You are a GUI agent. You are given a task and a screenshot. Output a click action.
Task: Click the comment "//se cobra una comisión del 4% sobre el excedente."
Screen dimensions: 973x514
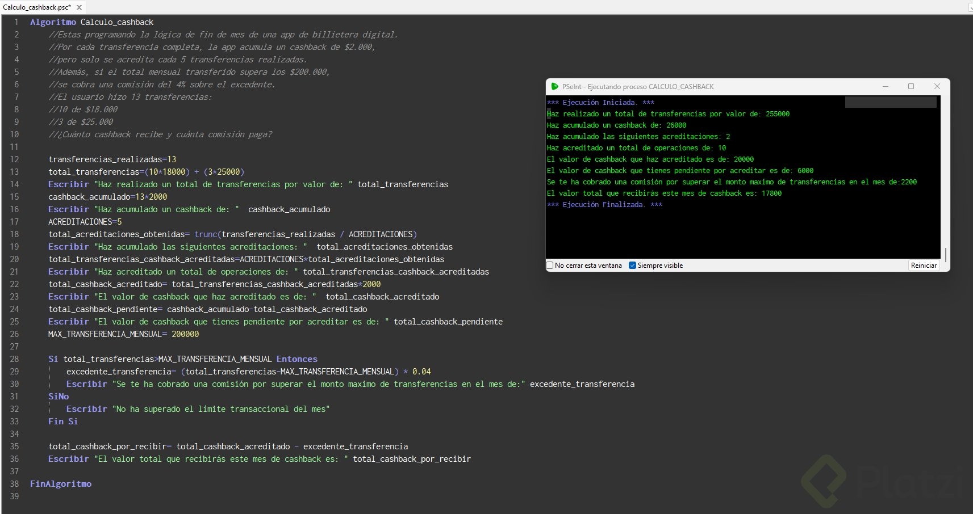pos(162,85)
